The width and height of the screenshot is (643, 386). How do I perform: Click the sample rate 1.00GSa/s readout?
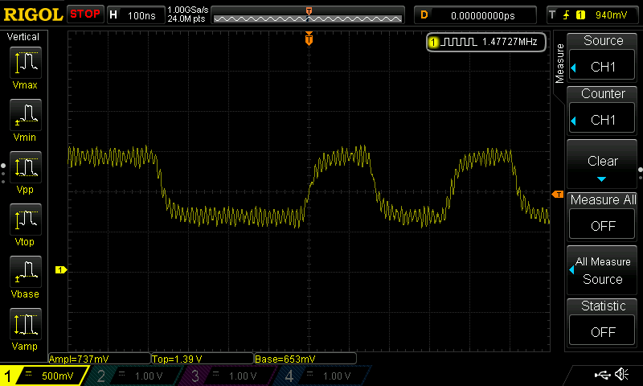tap(188, 10)
